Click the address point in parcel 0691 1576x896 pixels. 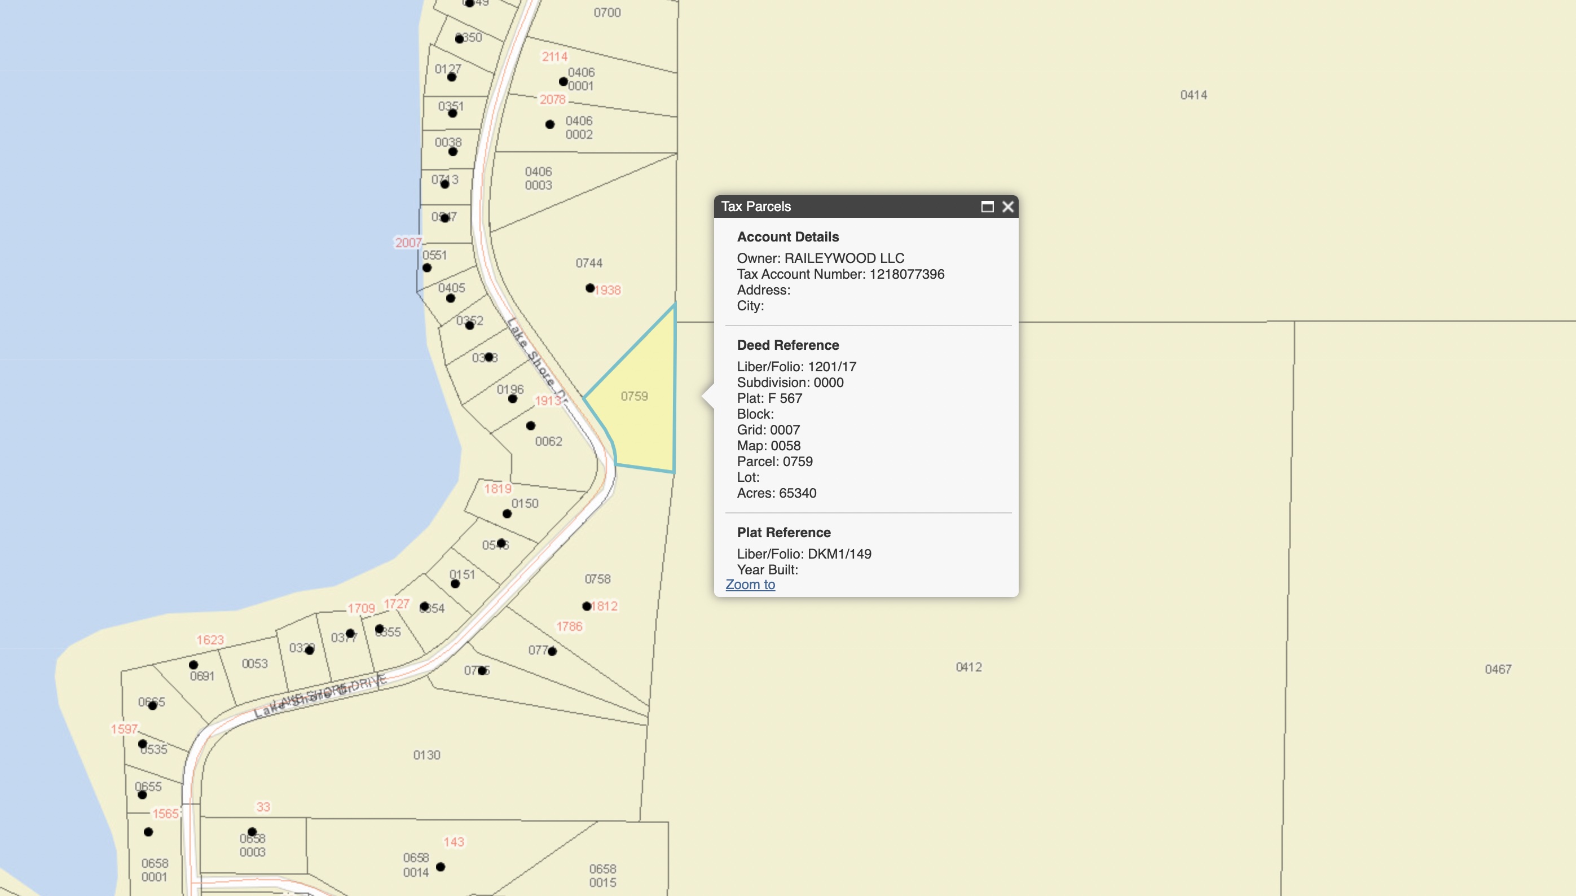coord(193,665)
